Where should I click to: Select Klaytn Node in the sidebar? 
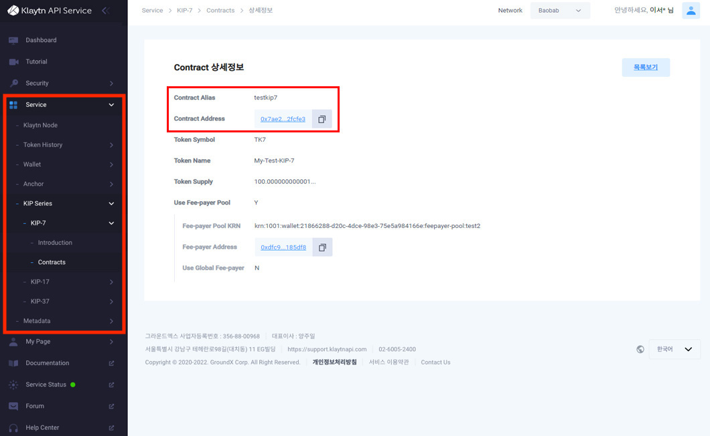coord(40,125)
